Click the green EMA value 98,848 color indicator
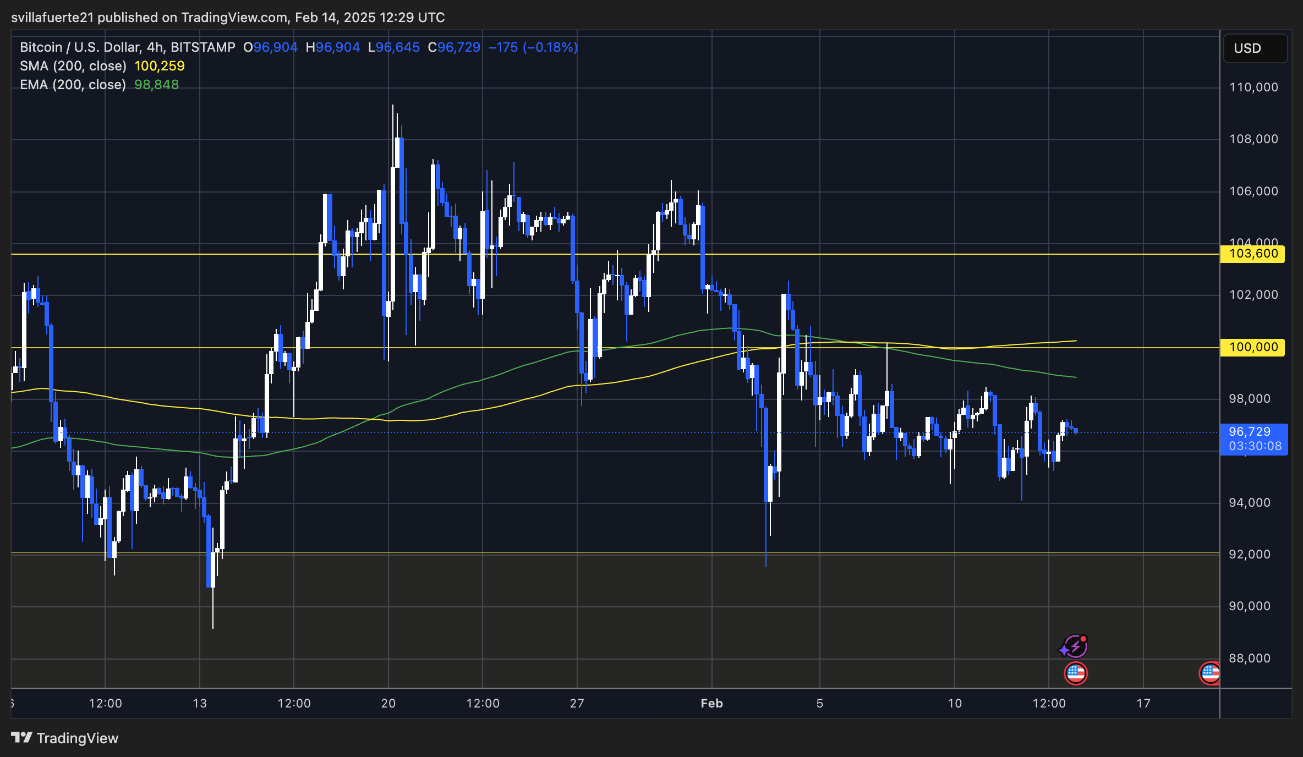Screen dimensions: 1303x757 pyautogui.click(x=156, y=84)
